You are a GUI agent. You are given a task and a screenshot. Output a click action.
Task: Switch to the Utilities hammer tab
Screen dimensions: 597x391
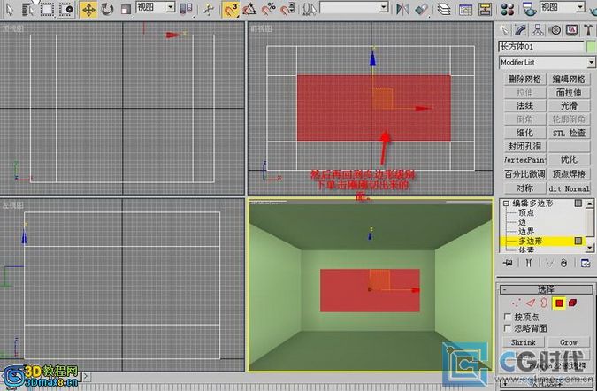[589, 30]
